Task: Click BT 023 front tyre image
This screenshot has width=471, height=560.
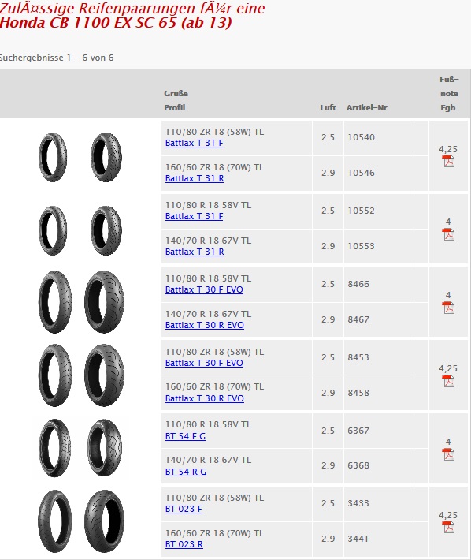Action: [x=54, y=521]
